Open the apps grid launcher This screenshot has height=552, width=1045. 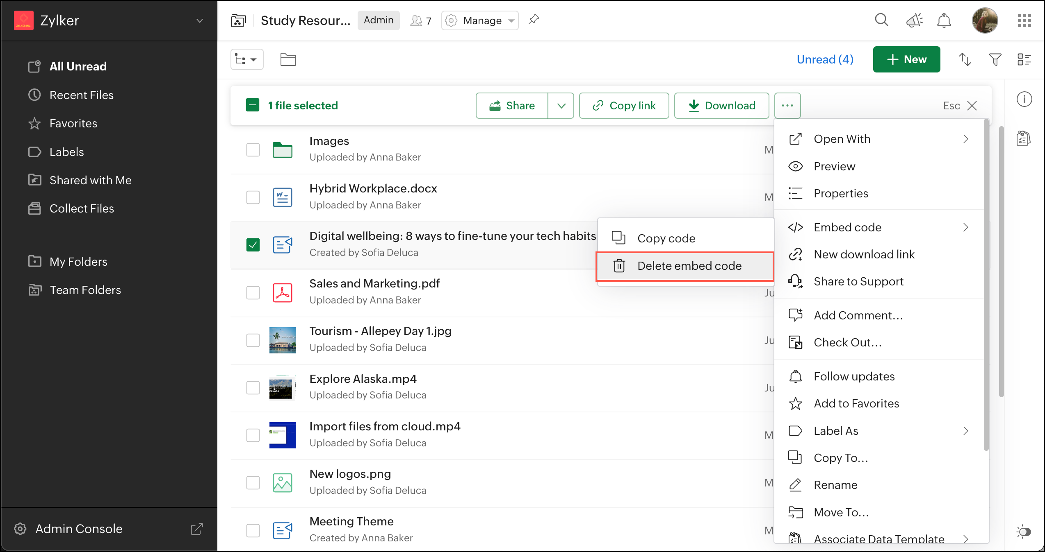click(1024, 20)
